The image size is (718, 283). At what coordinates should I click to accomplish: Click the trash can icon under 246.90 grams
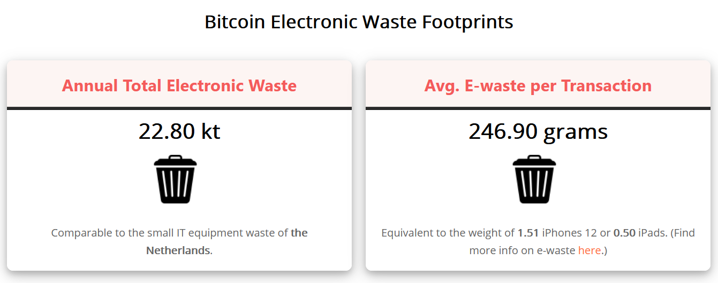[x=534, y=179]
